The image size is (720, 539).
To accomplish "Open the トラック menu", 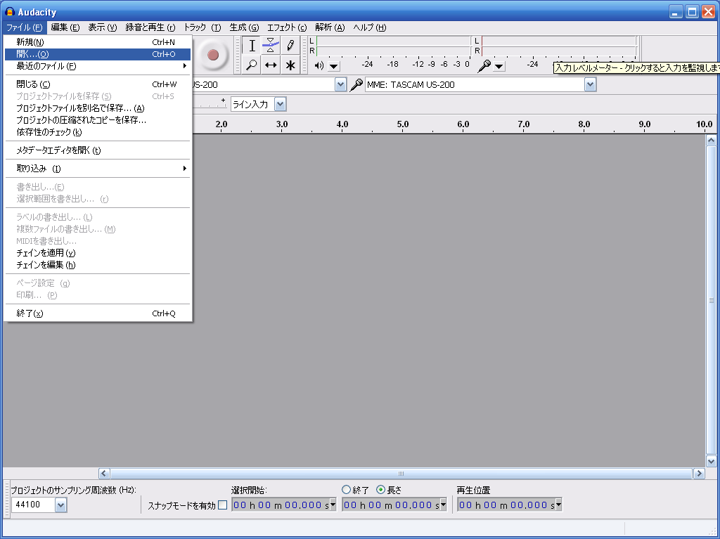I will click(202, 27).
